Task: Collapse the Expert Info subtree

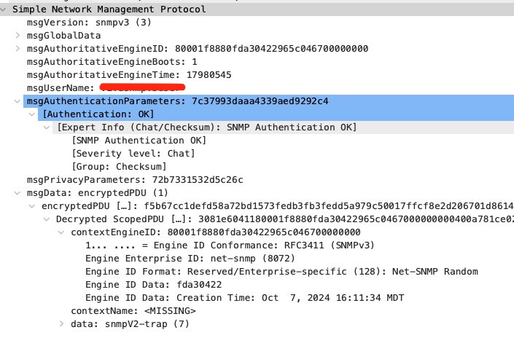Action: pyautogui.click(x=45, y=127)
